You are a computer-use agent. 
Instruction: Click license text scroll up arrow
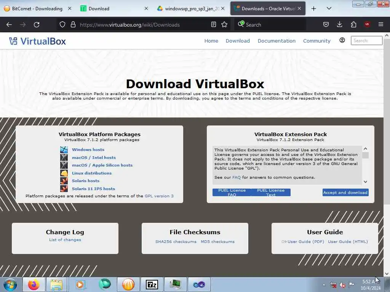(365, 149)
